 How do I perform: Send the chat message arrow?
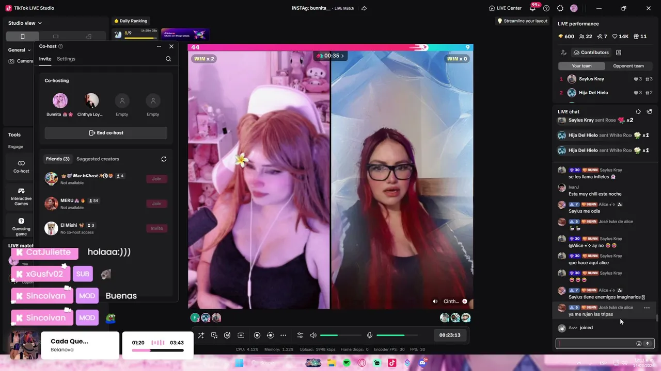click(x=648, y=344)
